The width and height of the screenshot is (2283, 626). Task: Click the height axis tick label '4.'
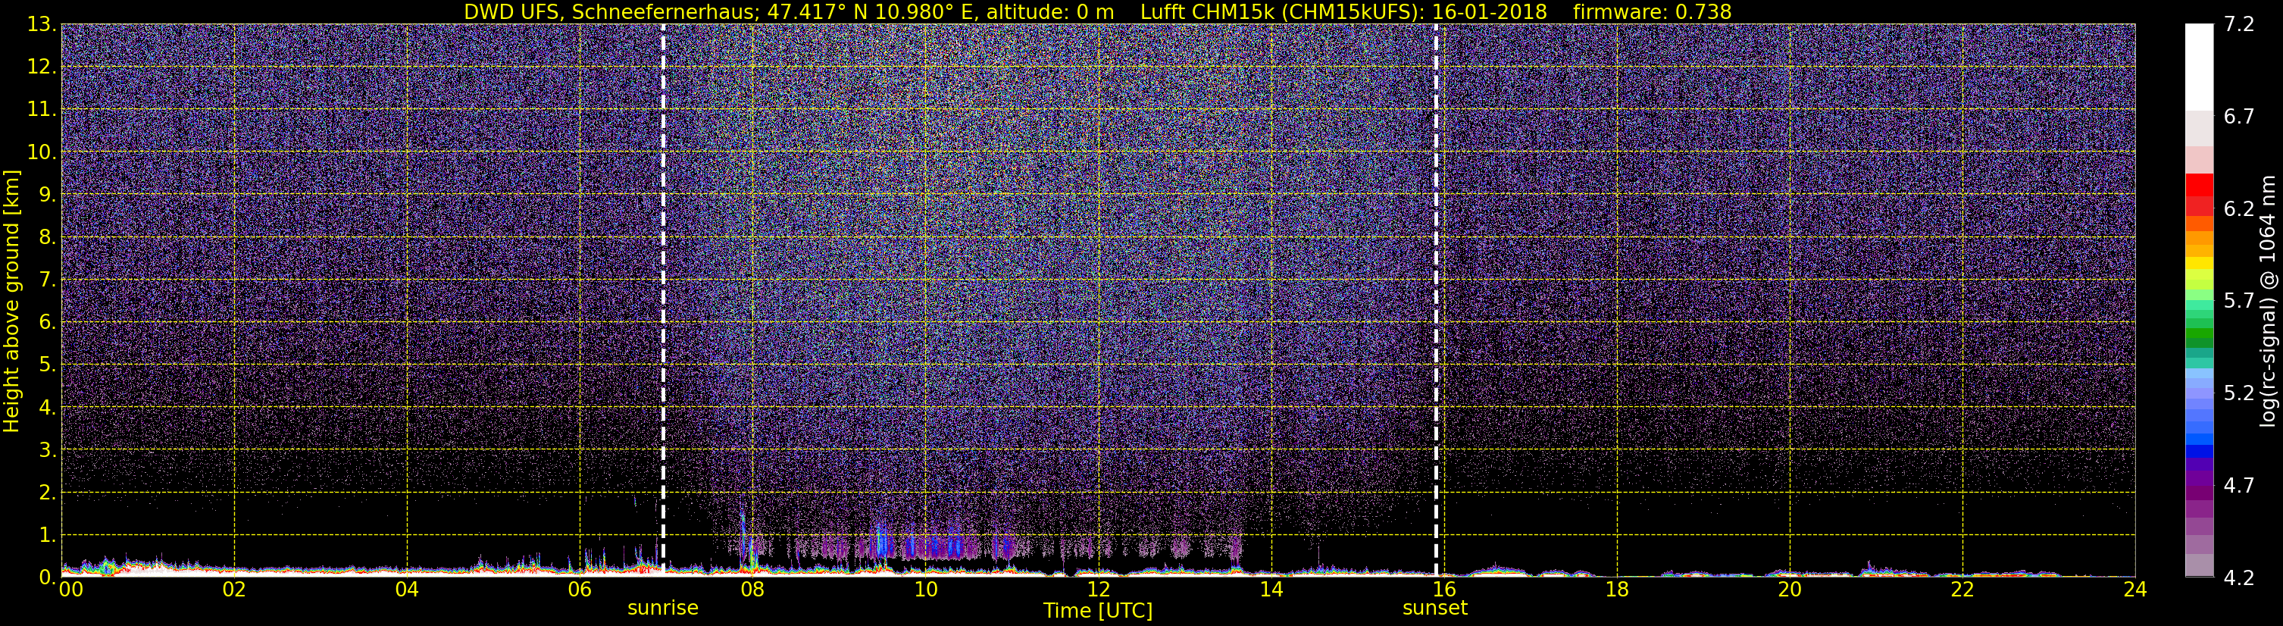(x=47, y=408)
